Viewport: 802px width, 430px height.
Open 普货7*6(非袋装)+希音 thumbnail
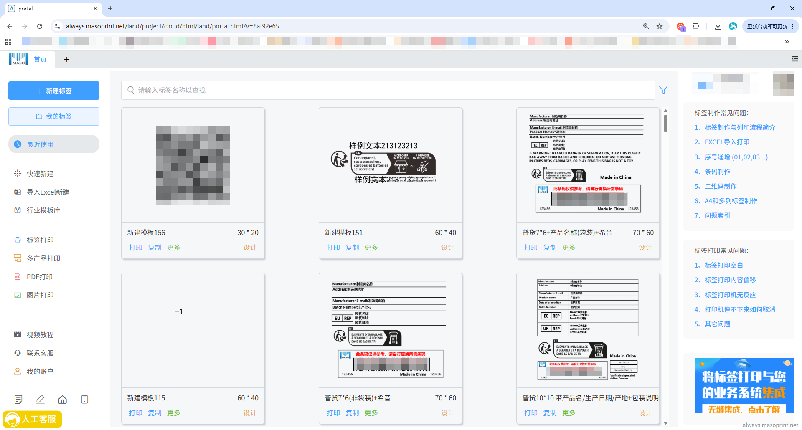click(390, 330)
